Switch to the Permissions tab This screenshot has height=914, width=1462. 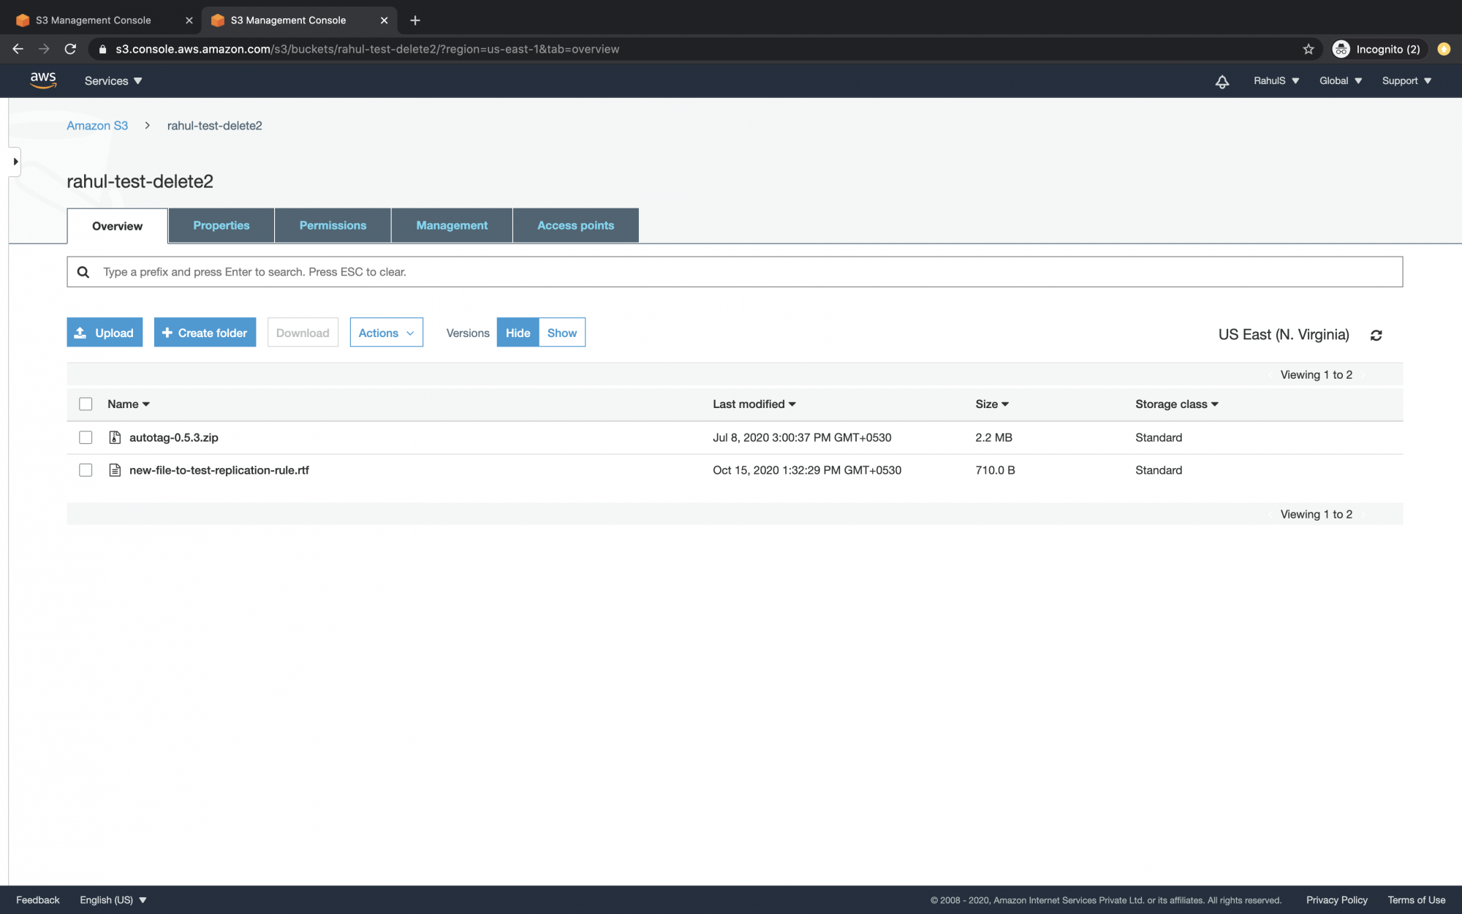pos(333,225)
